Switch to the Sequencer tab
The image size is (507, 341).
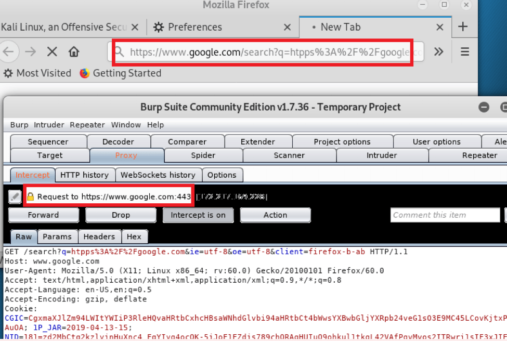[48, 141]
